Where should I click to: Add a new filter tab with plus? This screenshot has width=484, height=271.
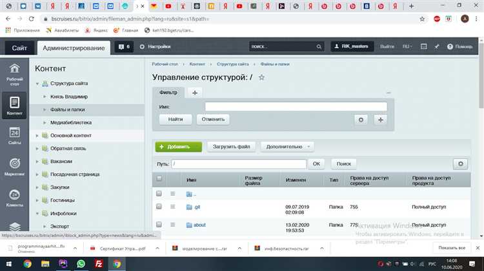195,93
